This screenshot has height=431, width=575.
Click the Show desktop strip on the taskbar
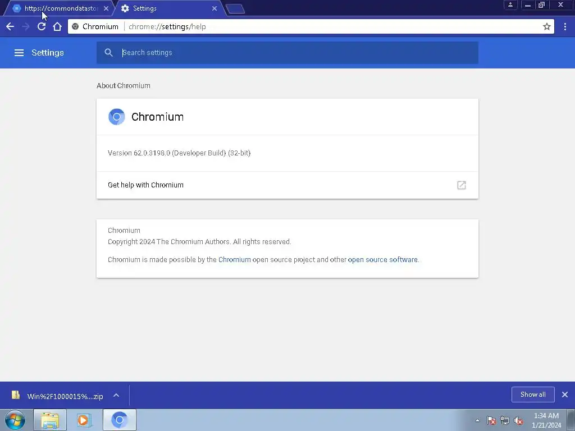[571, 420]
